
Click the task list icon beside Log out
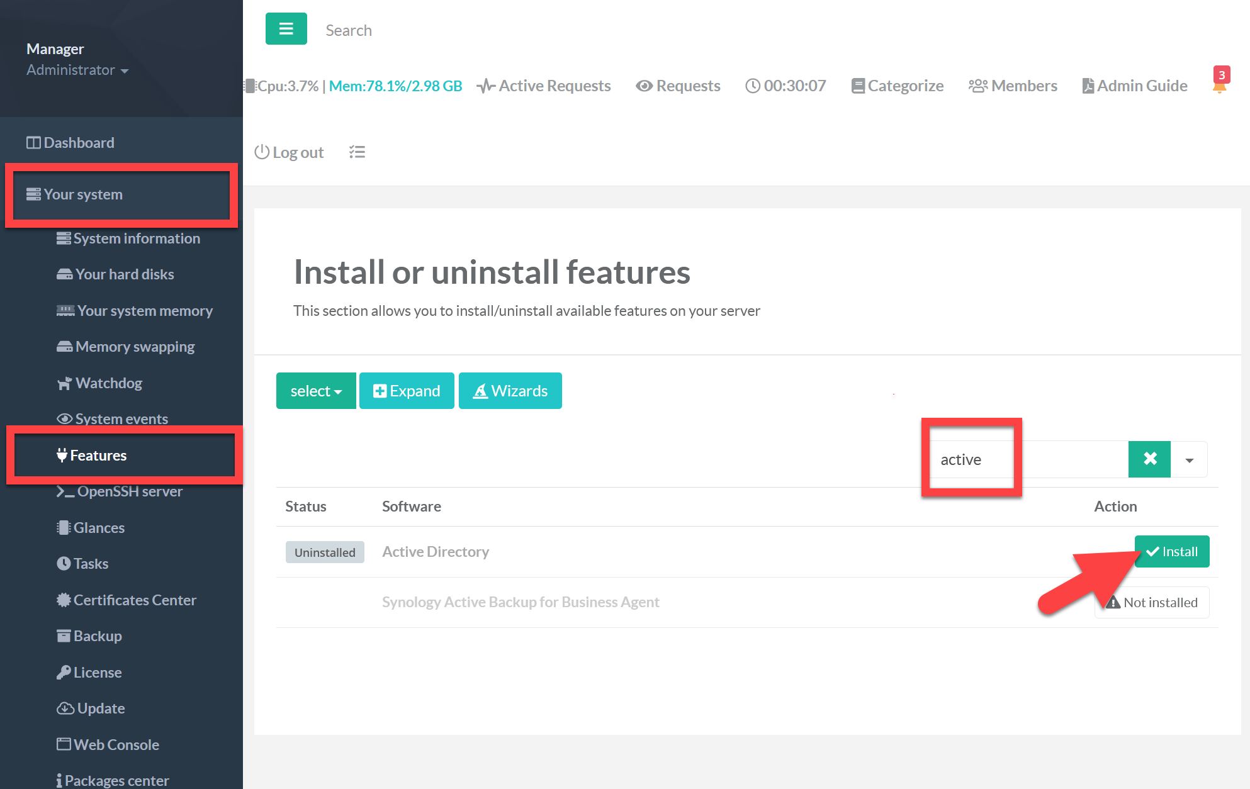(357, 152)
